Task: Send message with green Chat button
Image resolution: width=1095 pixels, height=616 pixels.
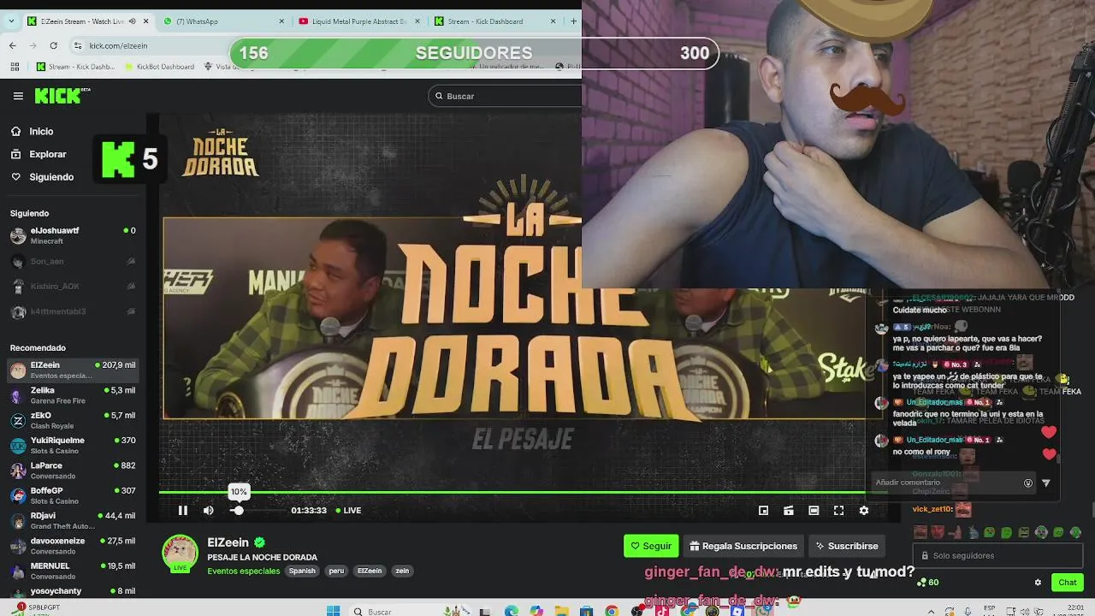Action: (1068, 583)
